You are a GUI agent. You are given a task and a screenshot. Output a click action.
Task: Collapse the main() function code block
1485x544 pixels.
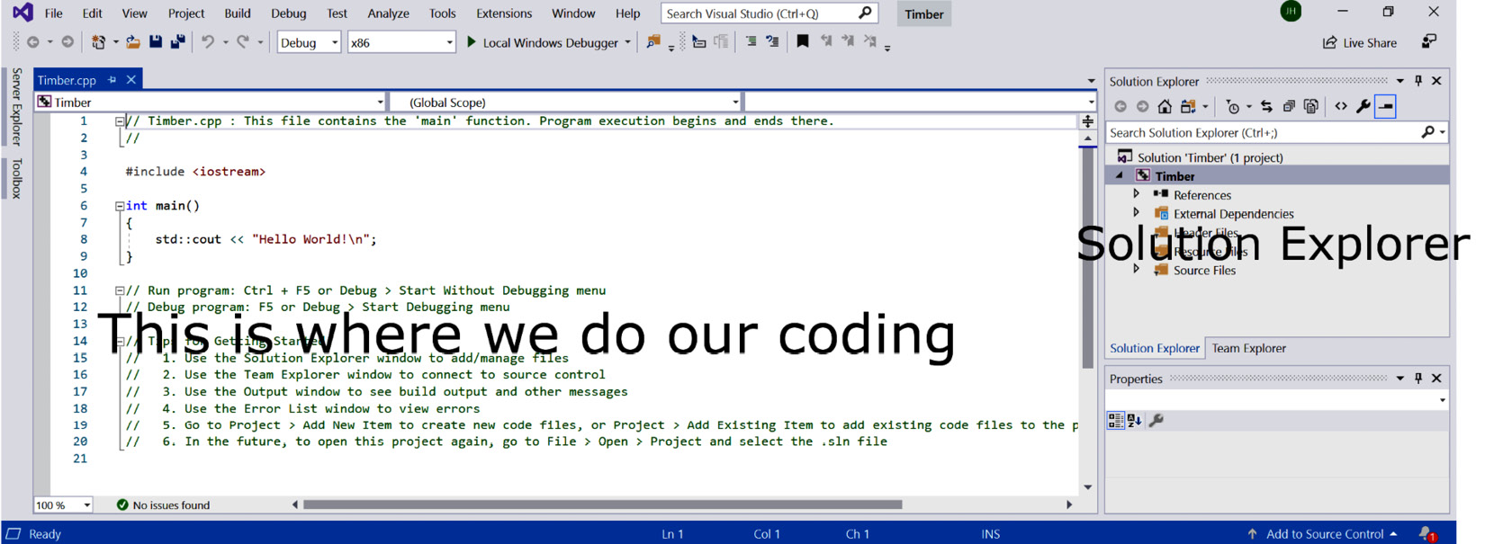pyautogui.click(x=119, y=206)
